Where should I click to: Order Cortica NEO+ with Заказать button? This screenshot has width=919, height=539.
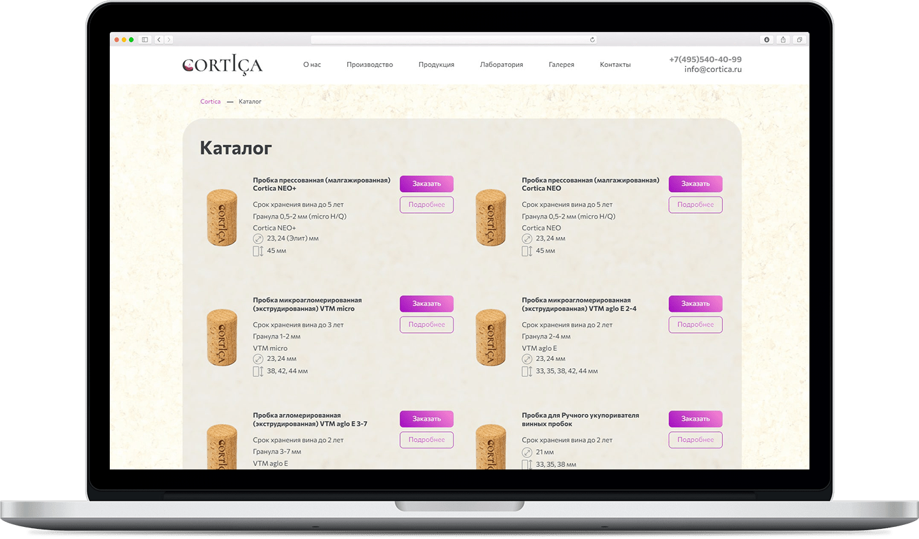click(426, 184)
